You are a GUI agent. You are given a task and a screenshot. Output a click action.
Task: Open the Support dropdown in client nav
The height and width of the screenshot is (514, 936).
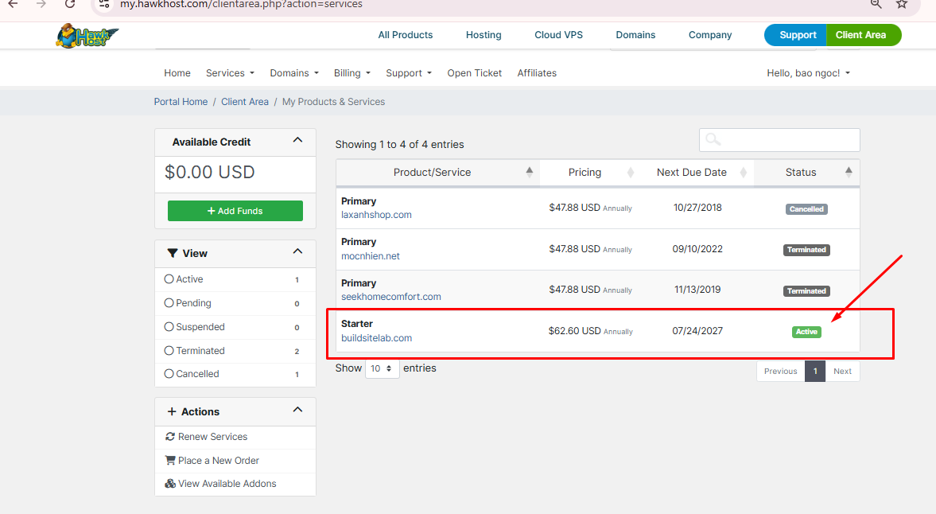[x=408, y=73]
